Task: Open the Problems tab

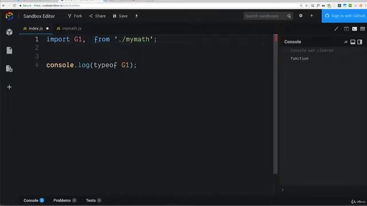Action: [x=65, y=200]
